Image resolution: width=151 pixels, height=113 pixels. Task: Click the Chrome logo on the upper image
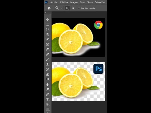tap(98, 25)
